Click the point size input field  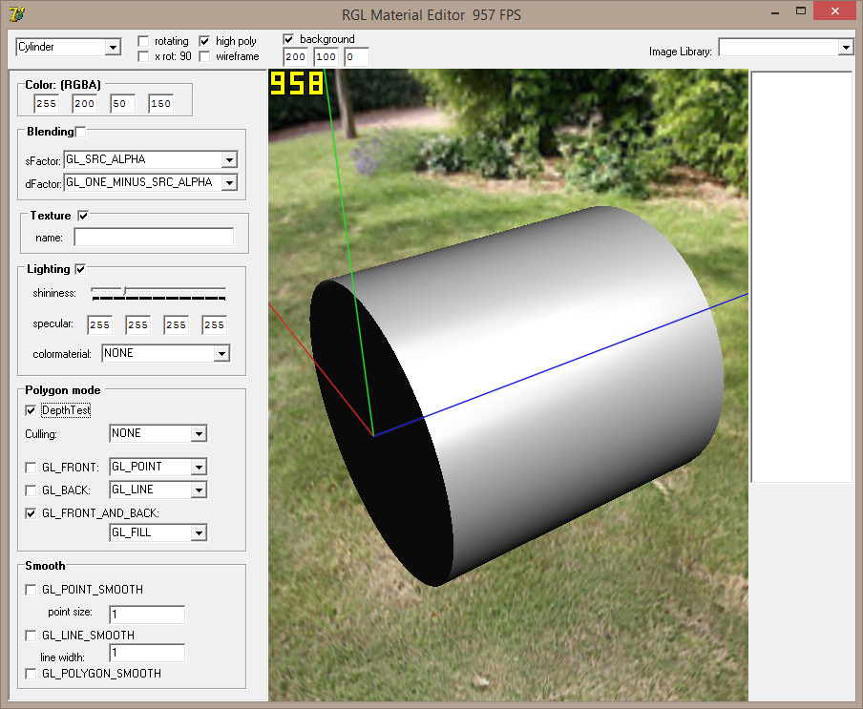147,614
